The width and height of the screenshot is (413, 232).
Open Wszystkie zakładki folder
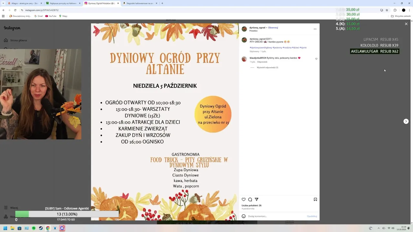point(401,16)
